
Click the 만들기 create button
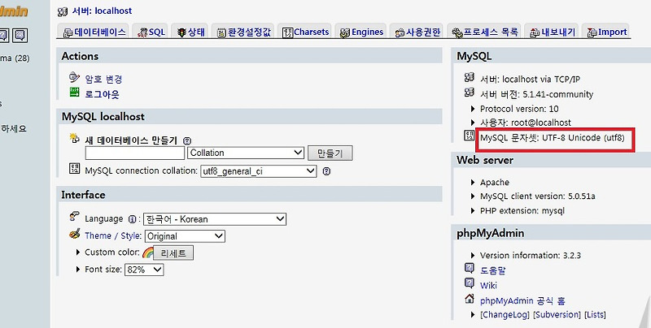tap(330, 153)
